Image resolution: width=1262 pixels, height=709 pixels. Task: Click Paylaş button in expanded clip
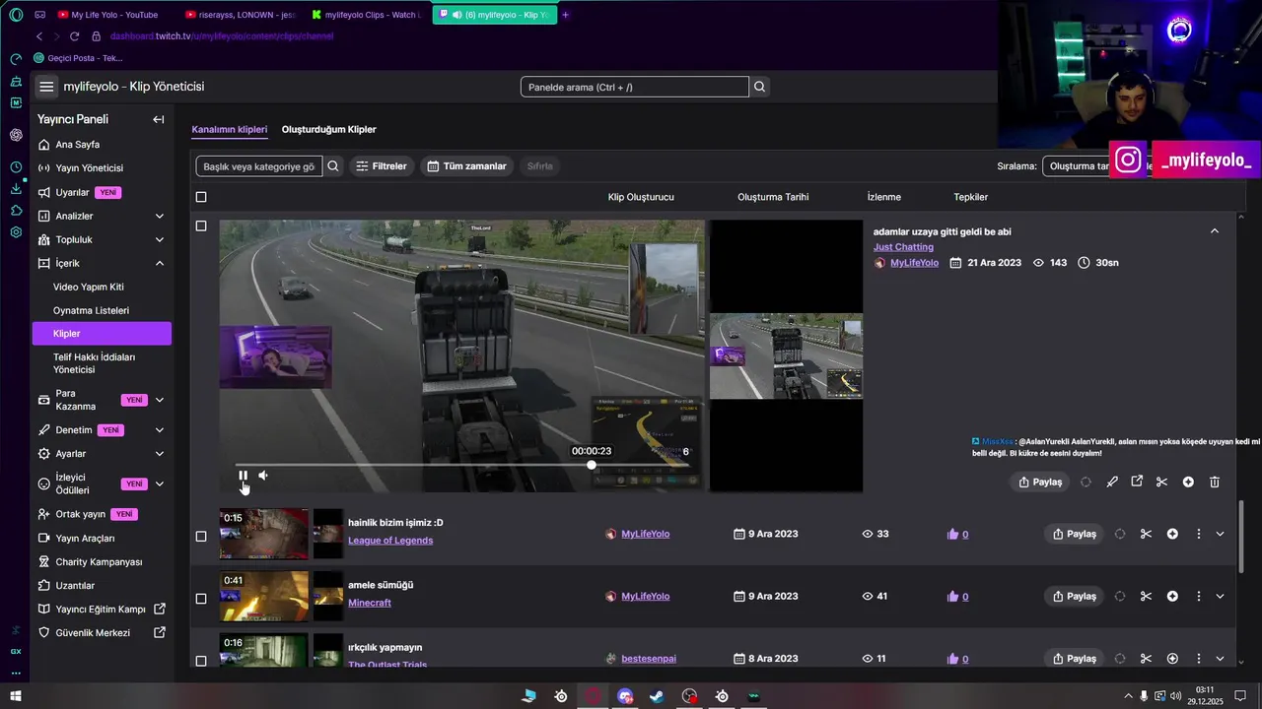tap(1040, 482)
